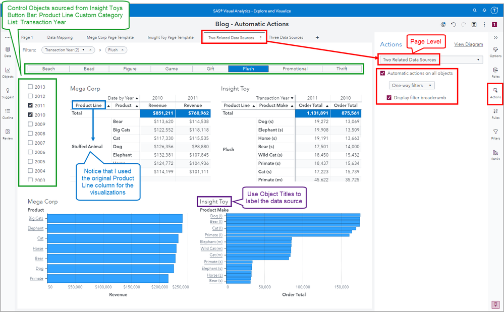Click the undo arrow icon
The image size is (504, 312).
[x=453, y=24]
